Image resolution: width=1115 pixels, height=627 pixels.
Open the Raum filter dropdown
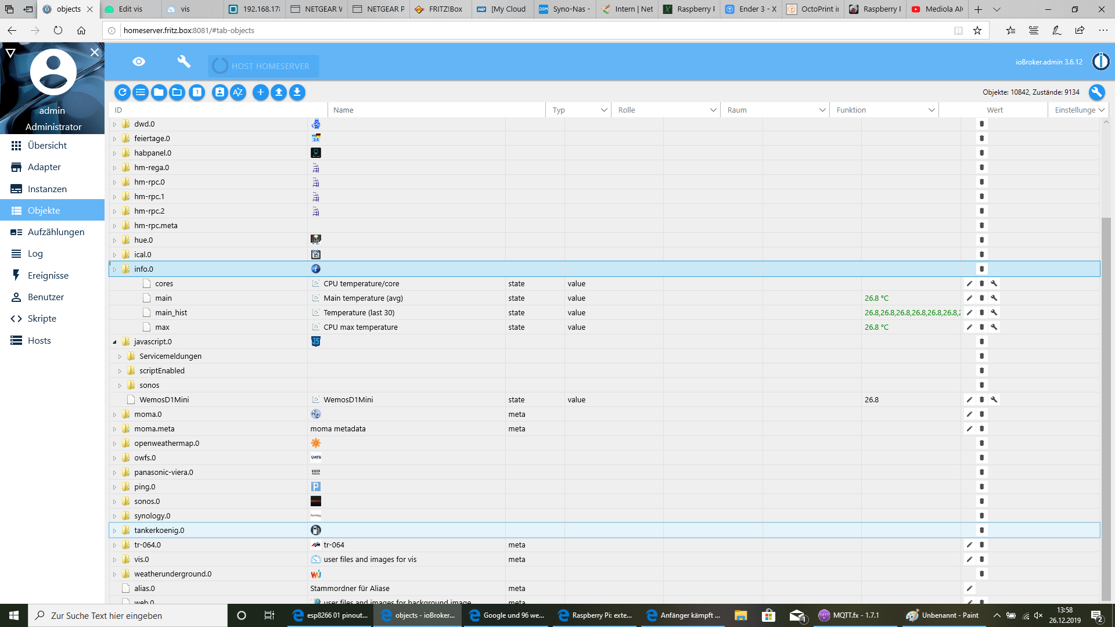(822, 110)
